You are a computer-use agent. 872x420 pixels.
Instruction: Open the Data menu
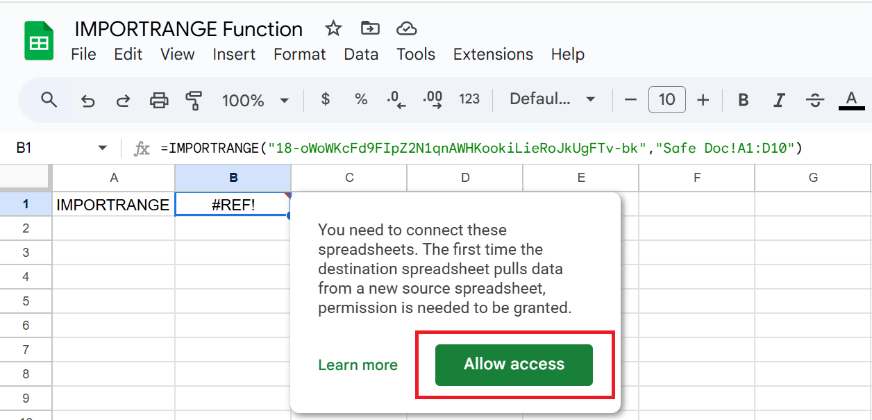[361, 54]
